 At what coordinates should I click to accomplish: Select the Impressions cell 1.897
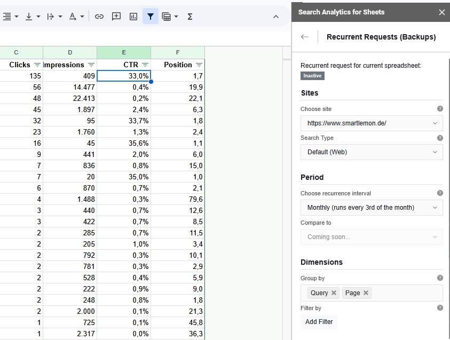pyautogui.click(x=70, y=109)
